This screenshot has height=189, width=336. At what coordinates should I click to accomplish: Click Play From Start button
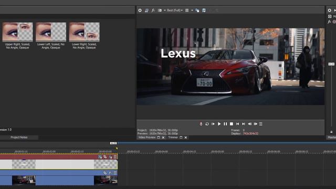[x=213, y=124]
